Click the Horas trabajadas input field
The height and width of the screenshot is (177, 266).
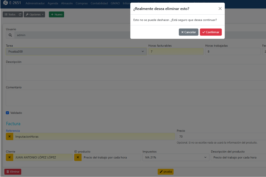point(232,52)
